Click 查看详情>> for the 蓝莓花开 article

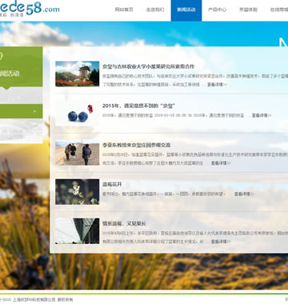click(x=244, y=194)
